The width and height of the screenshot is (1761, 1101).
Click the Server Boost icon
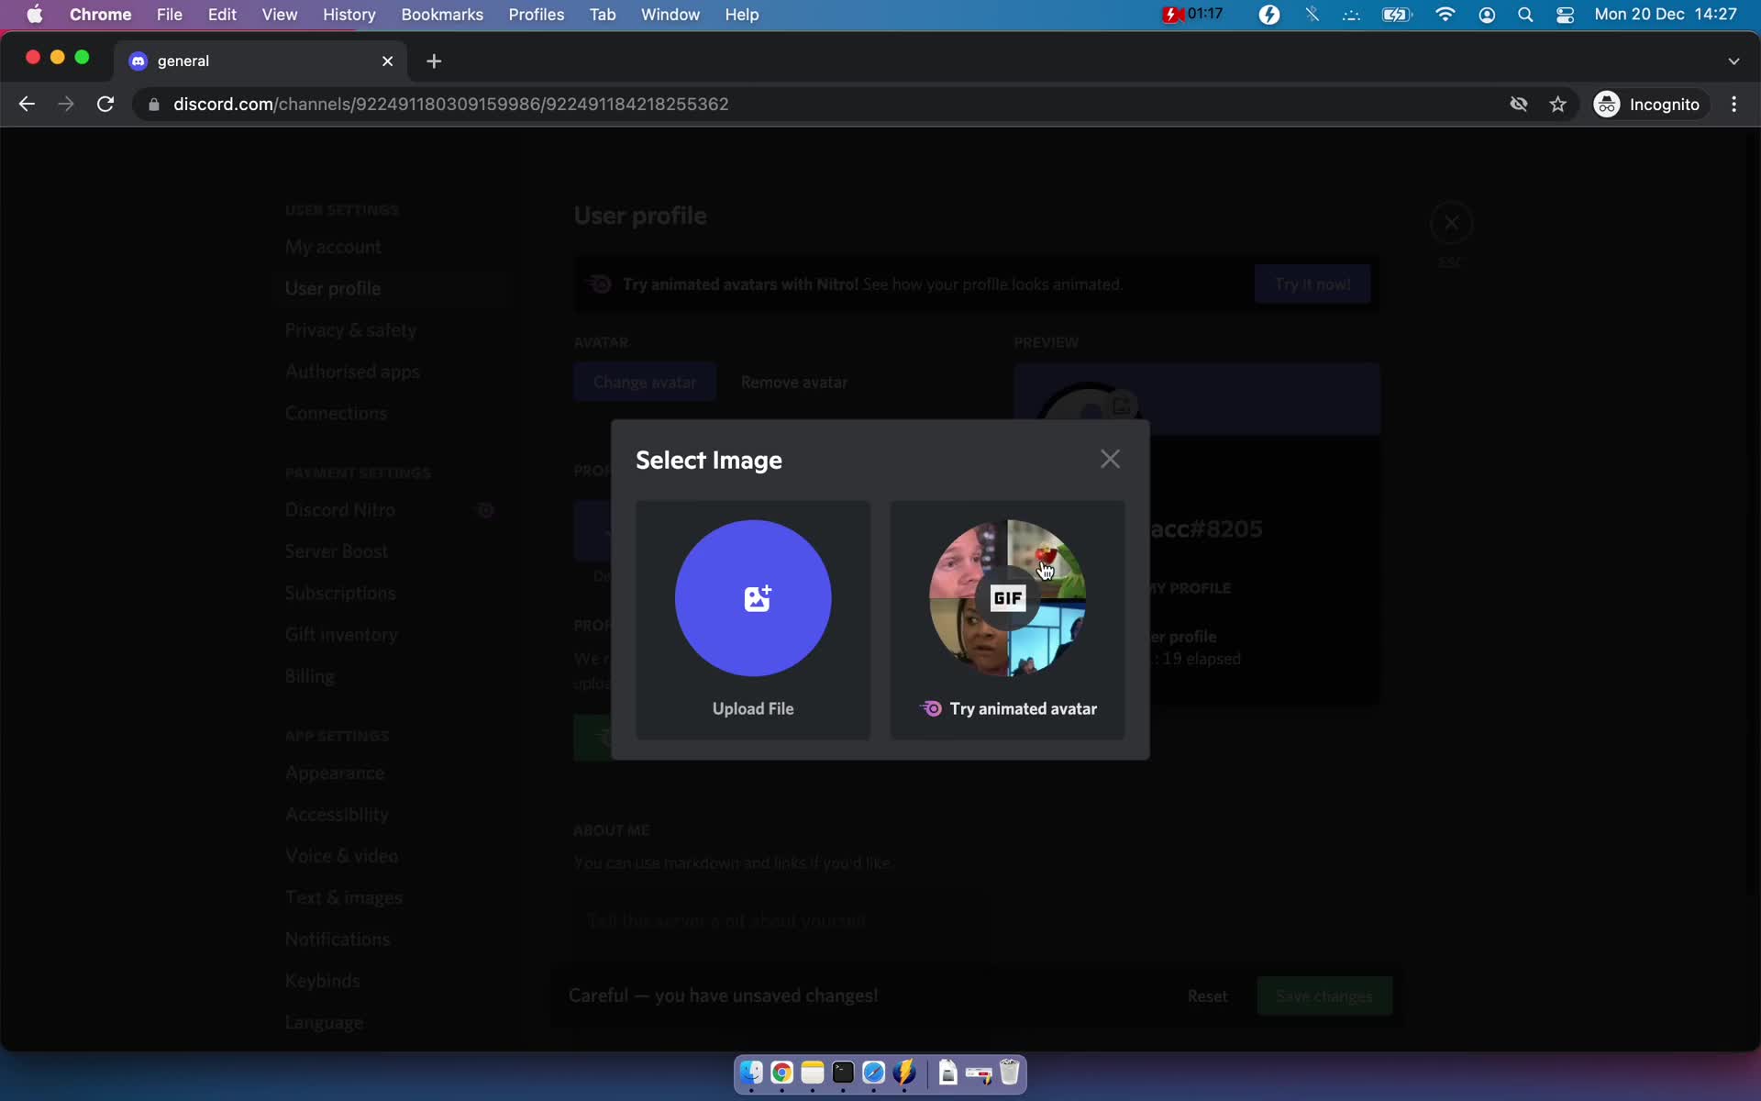336,550
